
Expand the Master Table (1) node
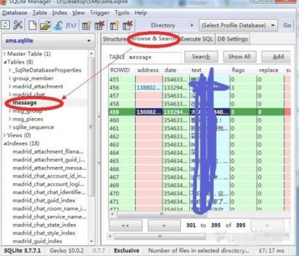(x=4, y=54)
